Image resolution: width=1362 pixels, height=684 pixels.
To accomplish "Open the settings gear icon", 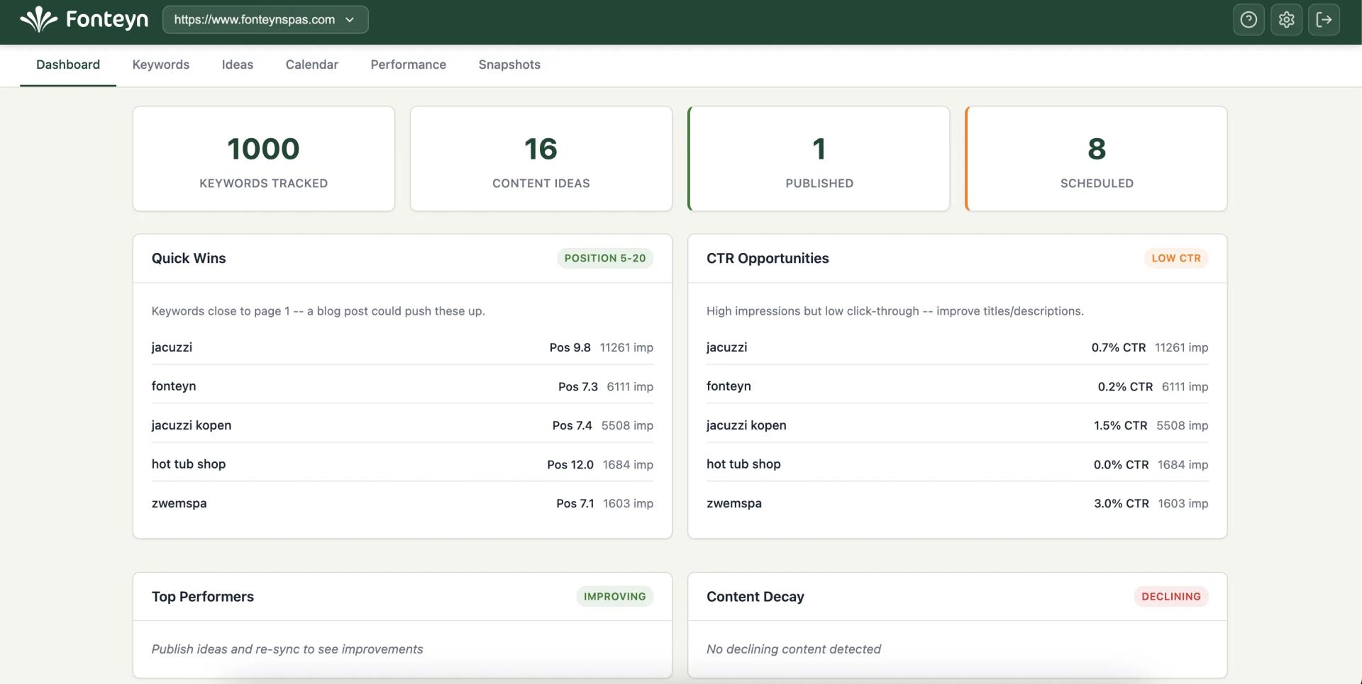I will pos(1286,20).
